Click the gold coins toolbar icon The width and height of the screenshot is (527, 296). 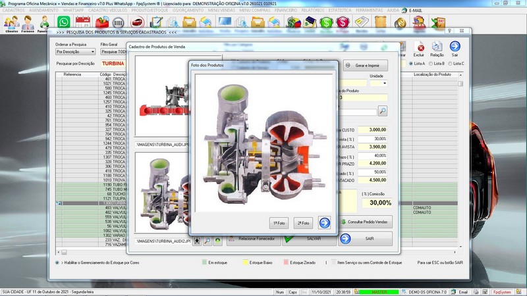pos(400,22)
